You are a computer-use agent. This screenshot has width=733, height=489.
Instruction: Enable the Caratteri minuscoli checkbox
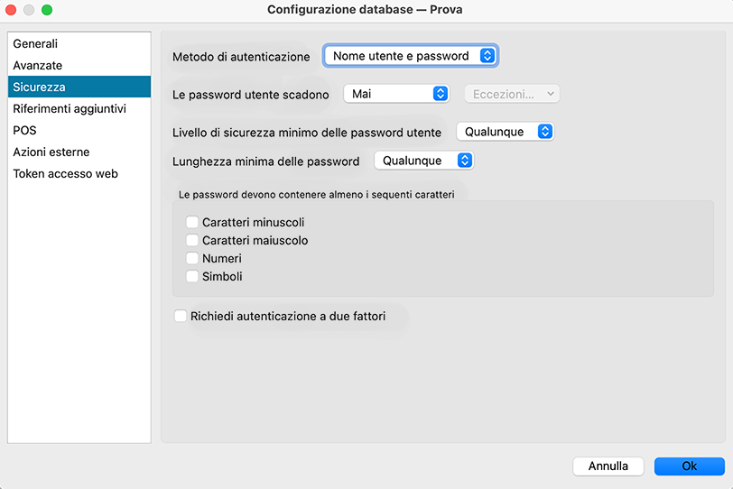[x=192, y=222]
